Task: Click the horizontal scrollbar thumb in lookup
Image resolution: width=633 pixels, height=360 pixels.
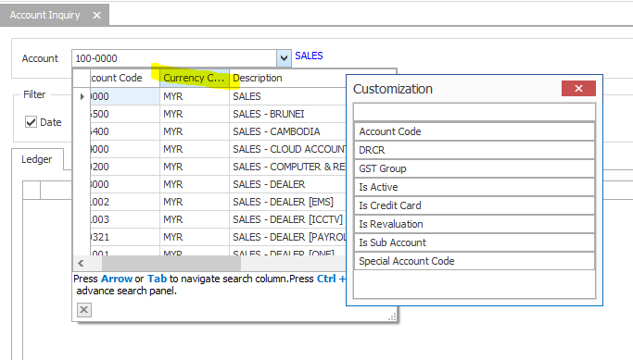Action: click(171, 263)
